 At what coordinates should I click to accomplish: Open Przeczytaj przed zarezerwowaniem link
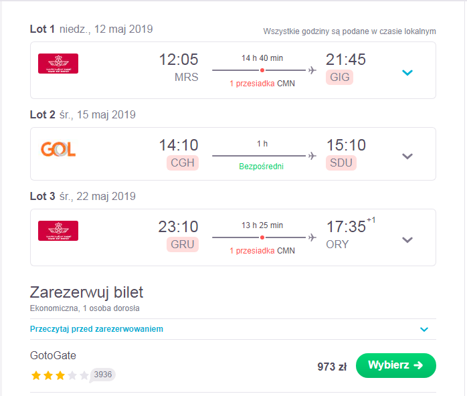[96, 329]
